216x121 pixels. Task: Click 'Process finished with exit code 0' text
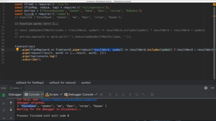pos(43,116)
